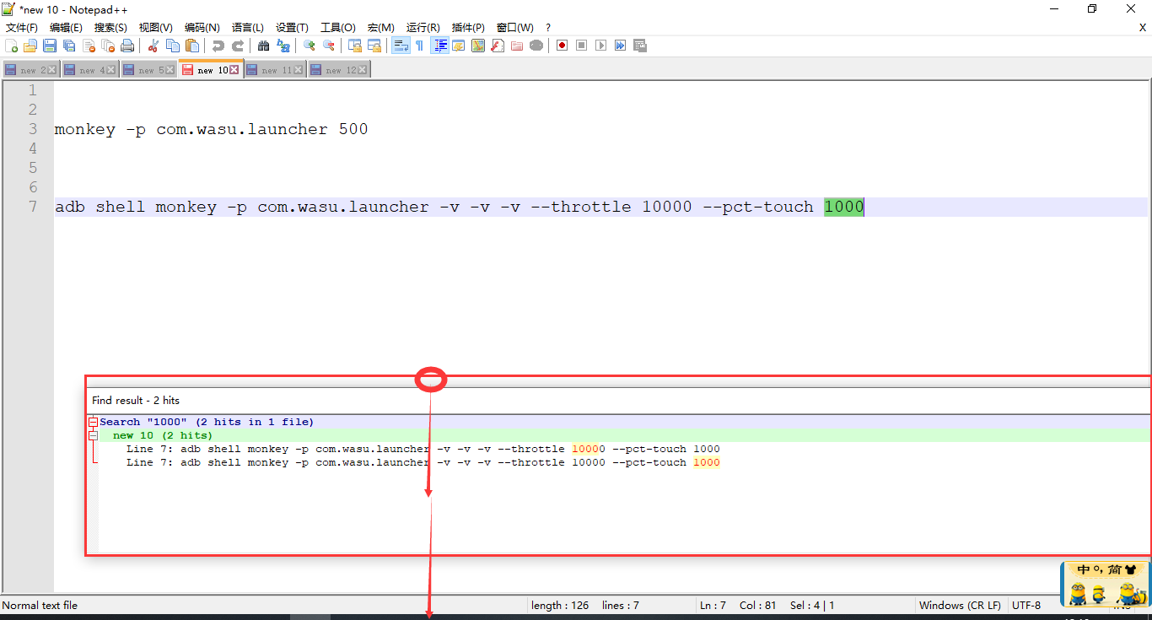Save all open documents
The height and width of the screenshot is (620, 1152).
click(x=68, y=45)
